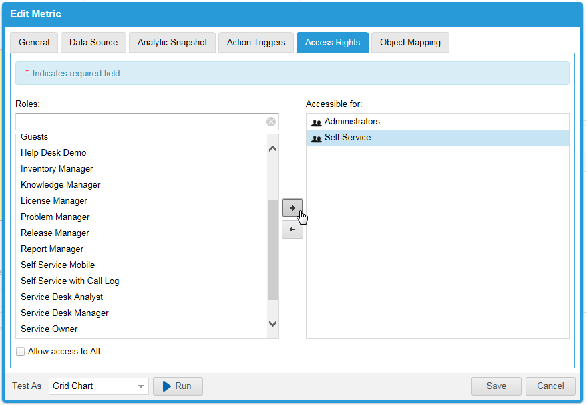Switch to the Data Source tab
Screen dimensions: 587x405
pyautogui.click(x=93, y=42)
